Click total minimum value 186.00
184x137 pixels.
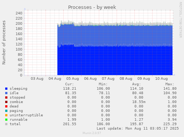coord(103,124)
